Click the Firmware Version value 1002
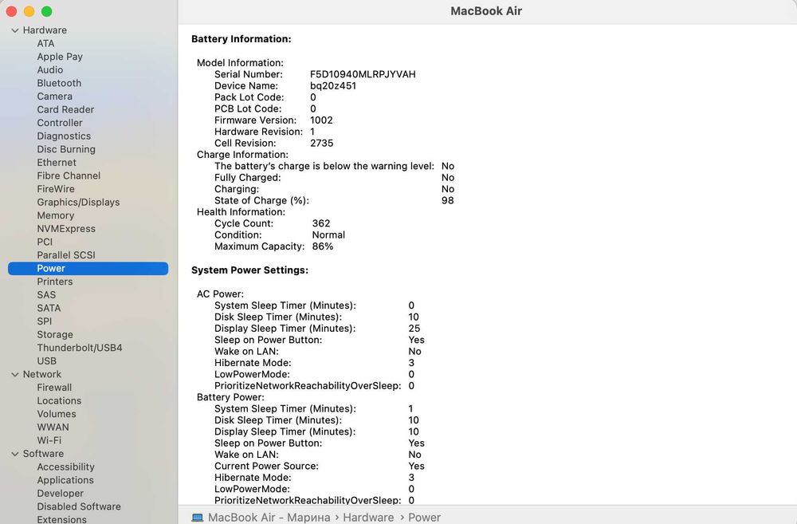The image size is (797, 524). coord(321,120)
